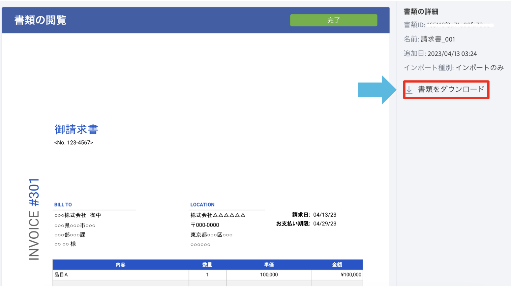Click the unit price cell 100,000
Image resolution: width=513 pixels, height=288 pixels.
[x=269, y=275]
